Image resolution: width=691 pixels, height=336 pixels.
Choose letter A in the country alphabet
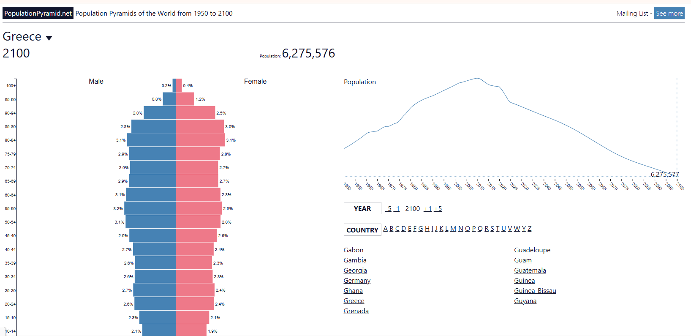click(385, 229)
